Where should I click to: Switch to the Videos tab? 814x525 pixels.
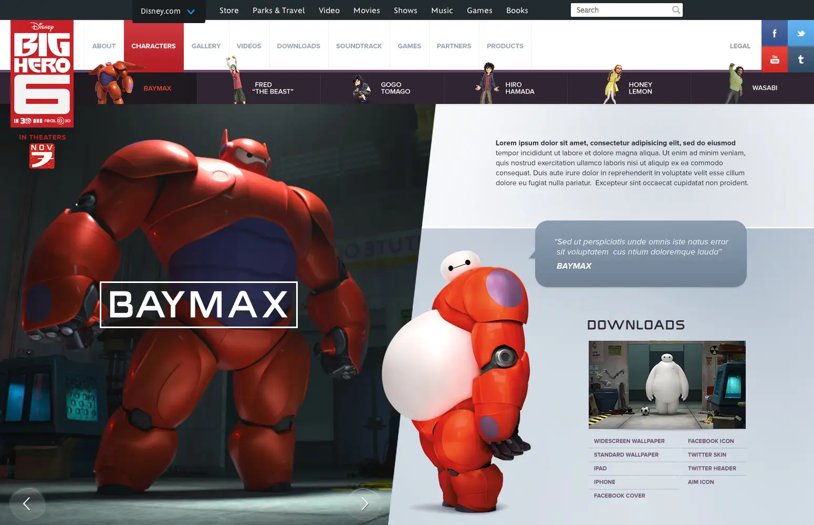pyautogui.click(x=249, y=46)
